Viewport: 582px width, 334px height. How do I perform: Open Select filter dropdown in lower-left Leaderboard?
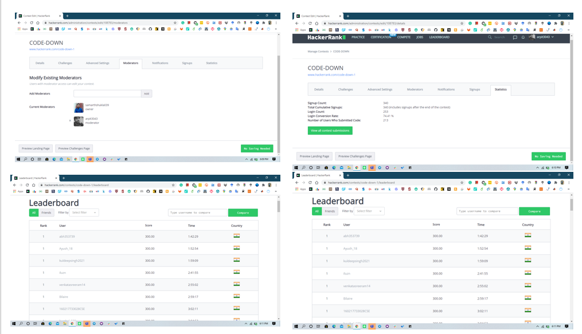84,213
